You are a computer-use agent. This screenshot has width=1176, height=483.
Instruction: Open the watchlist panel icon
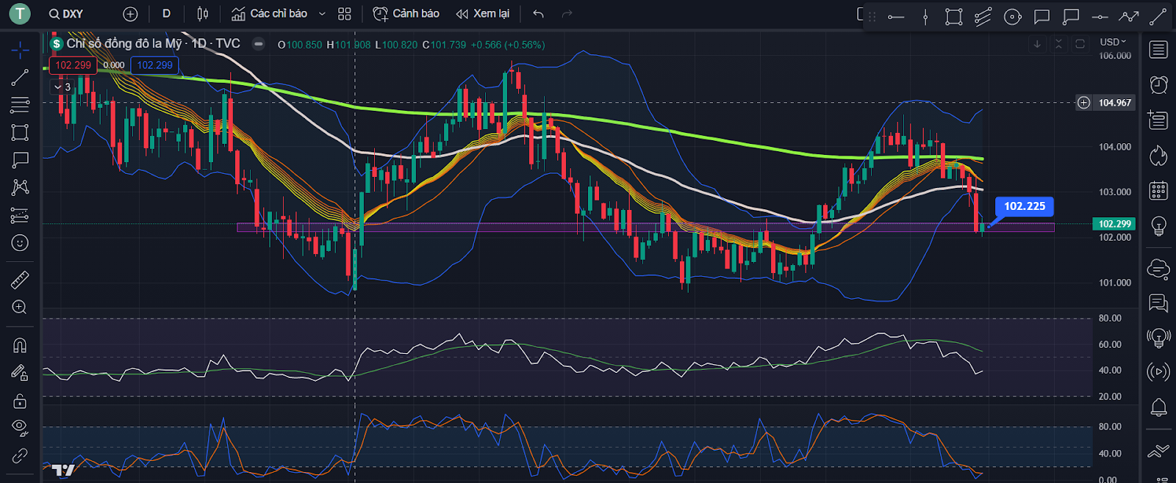click(1158, 50)
